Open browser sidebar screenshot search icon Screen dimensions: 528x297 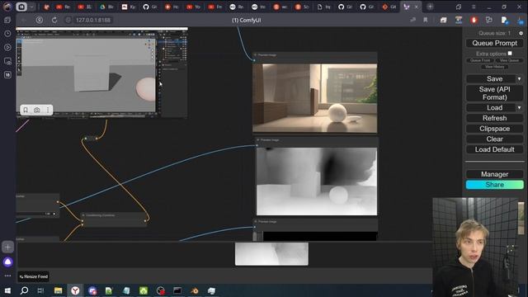click(x=7, y=61)
